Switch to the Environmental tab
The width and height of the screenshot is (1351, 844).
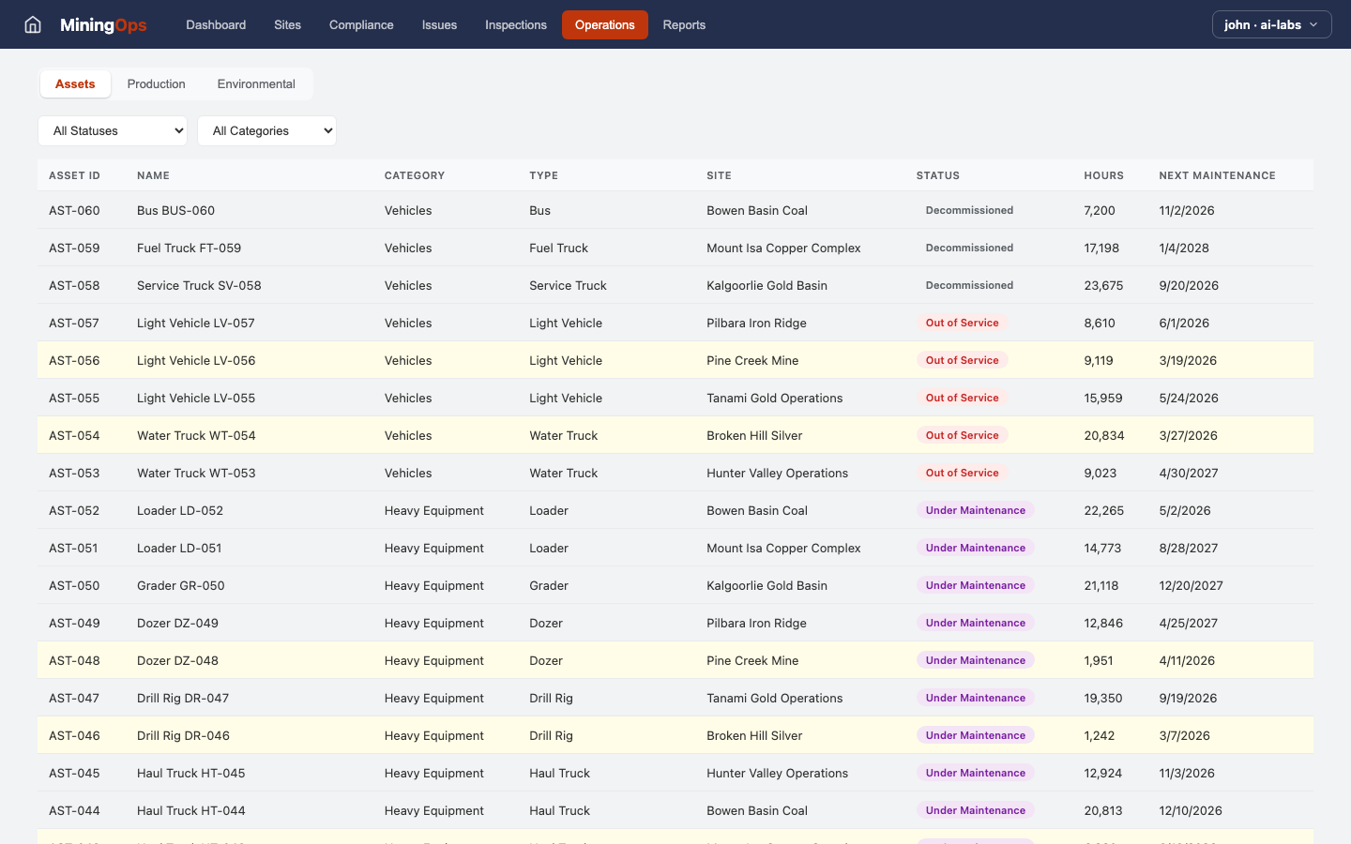point(255,83)
